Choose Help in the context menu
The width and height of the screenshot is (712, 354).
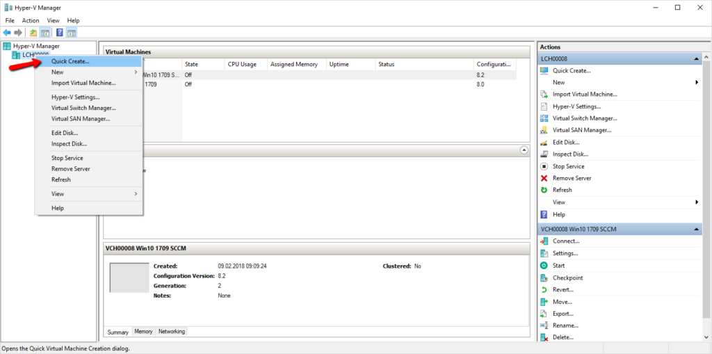click(x=89, y=208)
